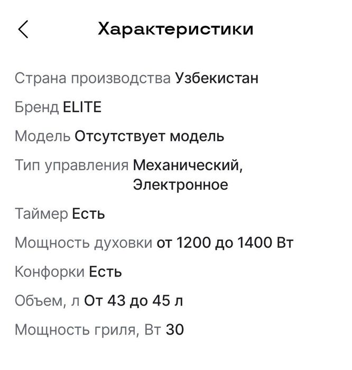Go back using the left chevron arrow
The image size is (352, 370).
point(23,29)
